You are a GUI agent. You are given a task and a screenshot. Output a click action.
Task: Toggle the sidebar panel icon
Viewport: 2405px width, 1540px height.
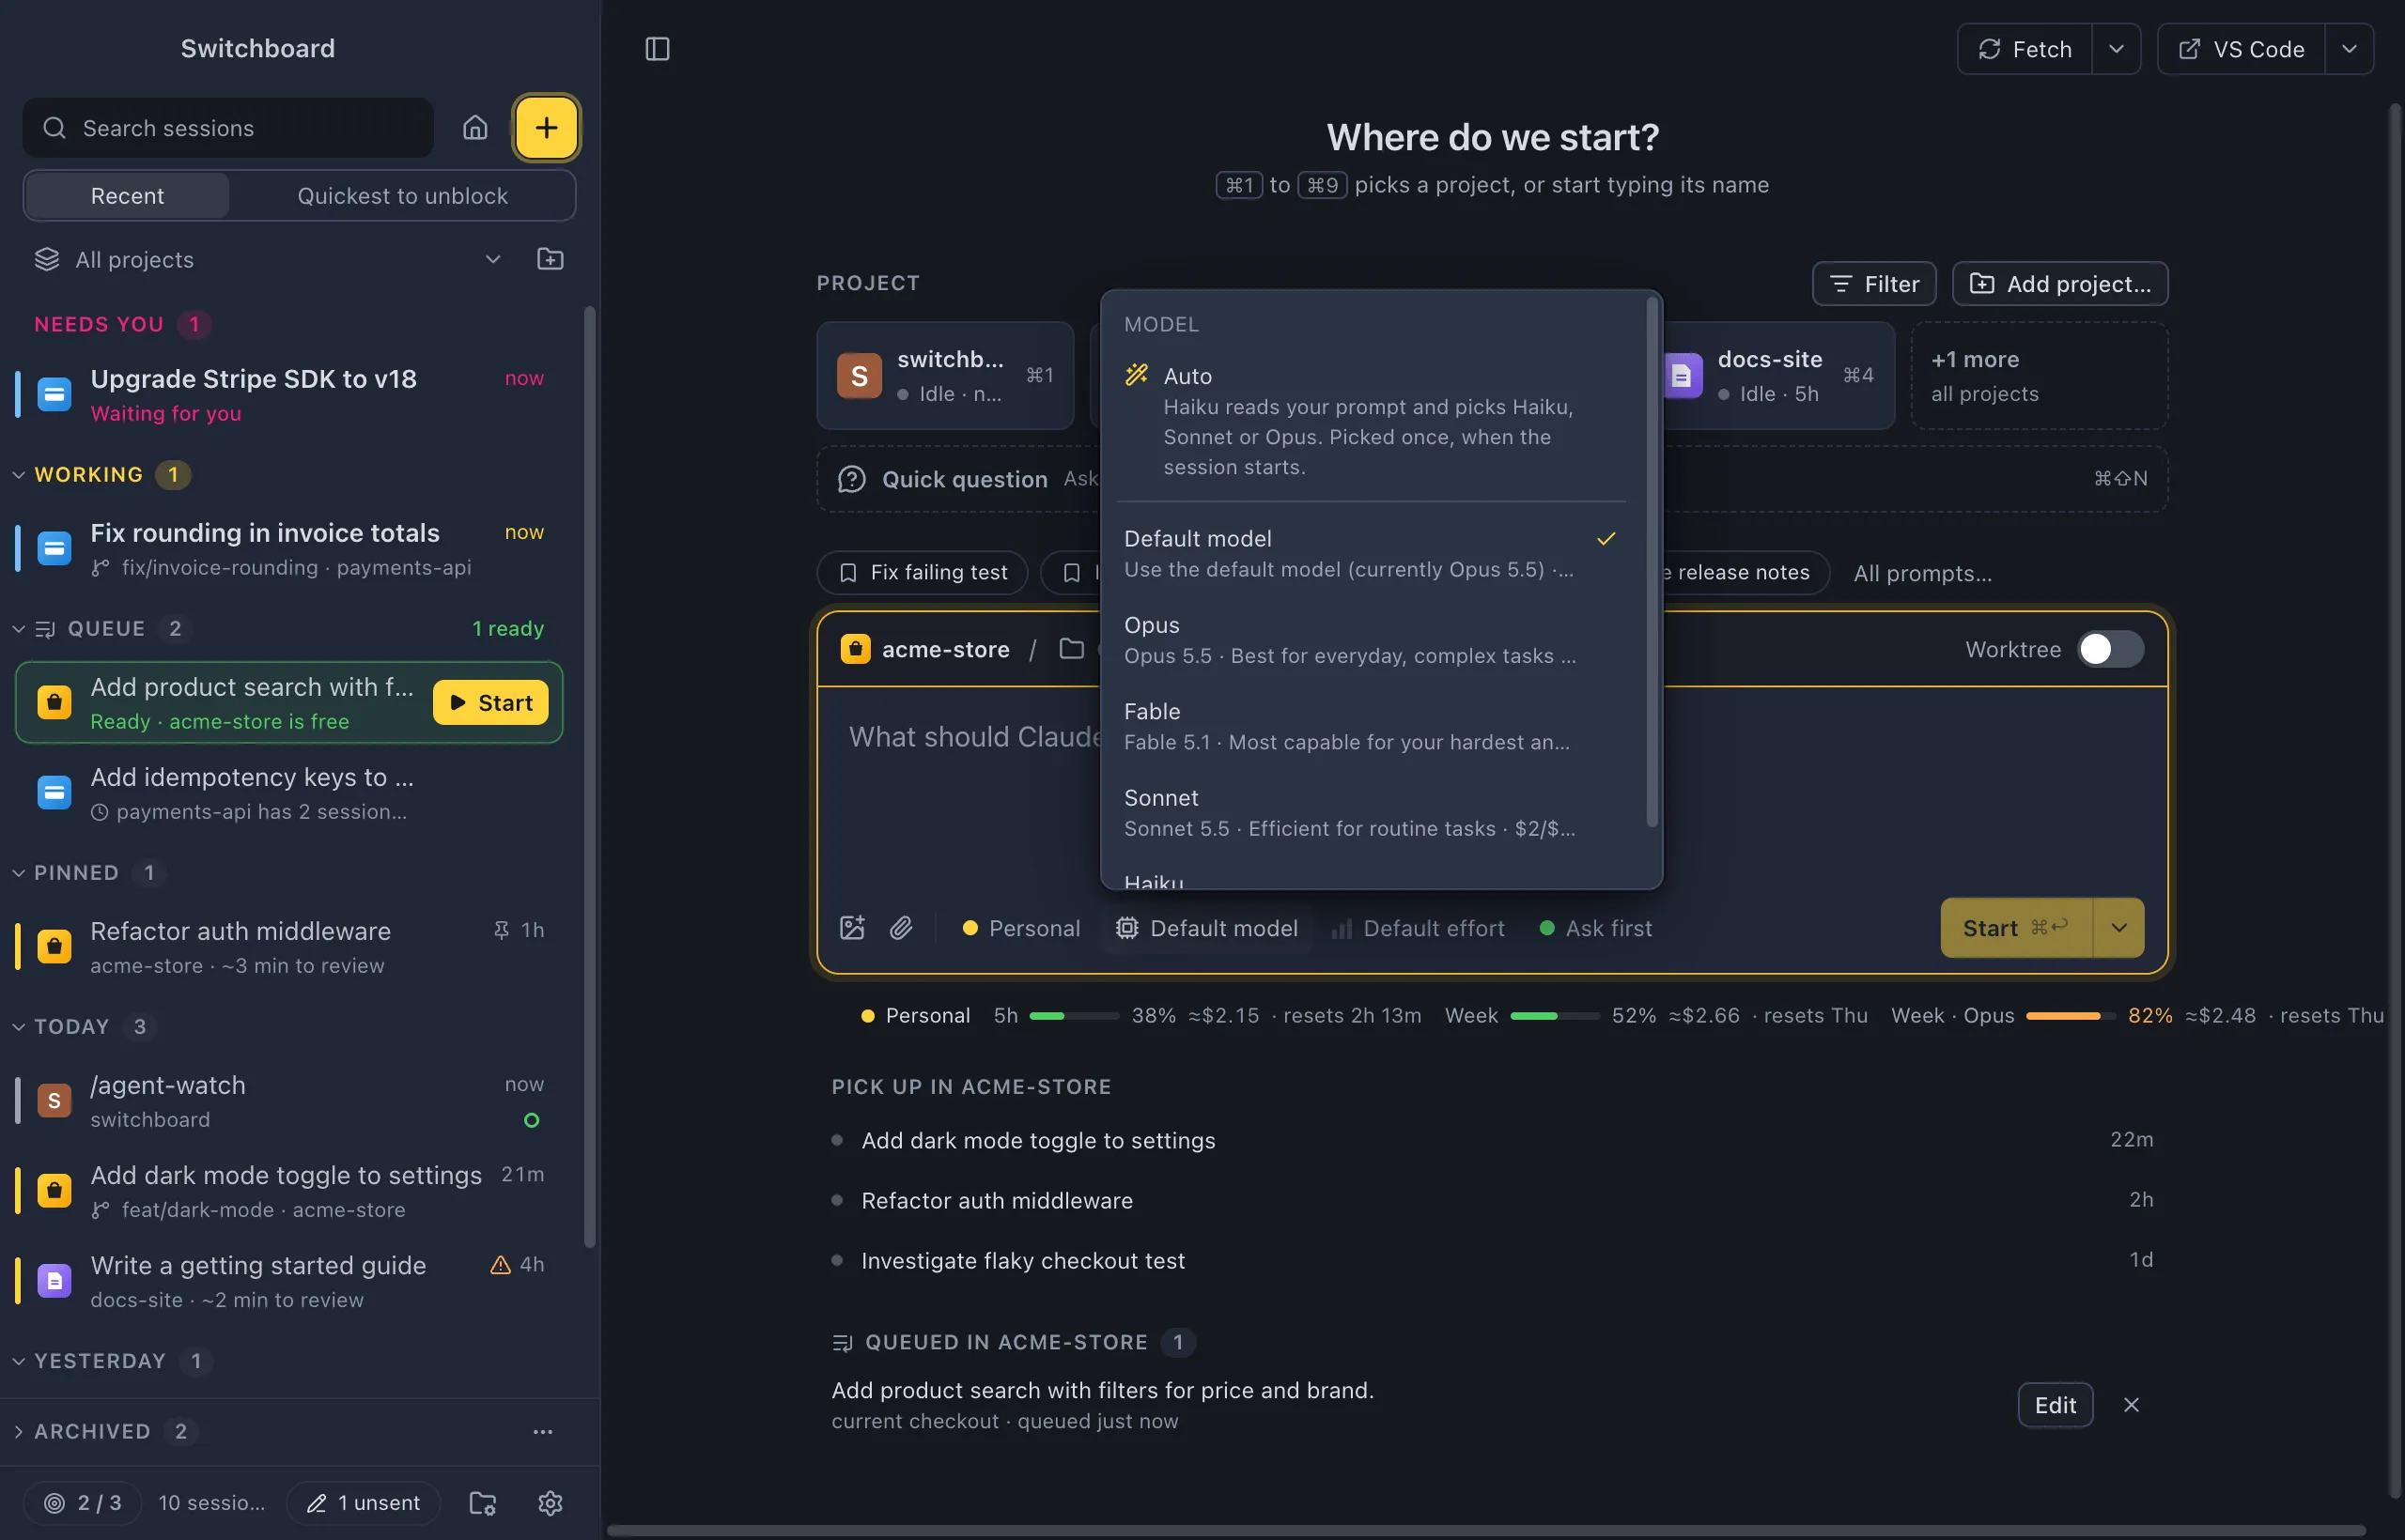658,49
